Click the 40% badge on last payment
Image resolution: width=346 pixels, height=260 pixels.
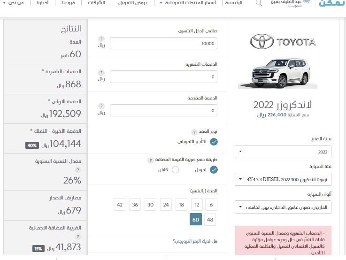32,145
